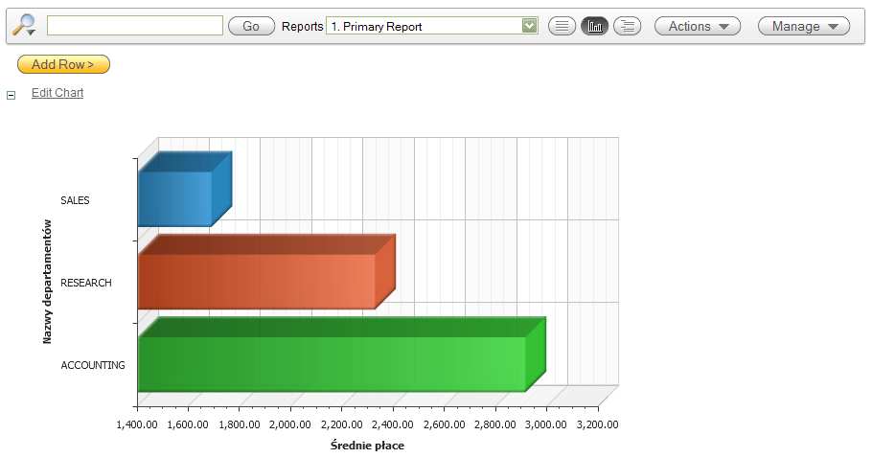Collapse the chart section with minus icon
The width and height of the screenshot is (872, 458).
11,95
